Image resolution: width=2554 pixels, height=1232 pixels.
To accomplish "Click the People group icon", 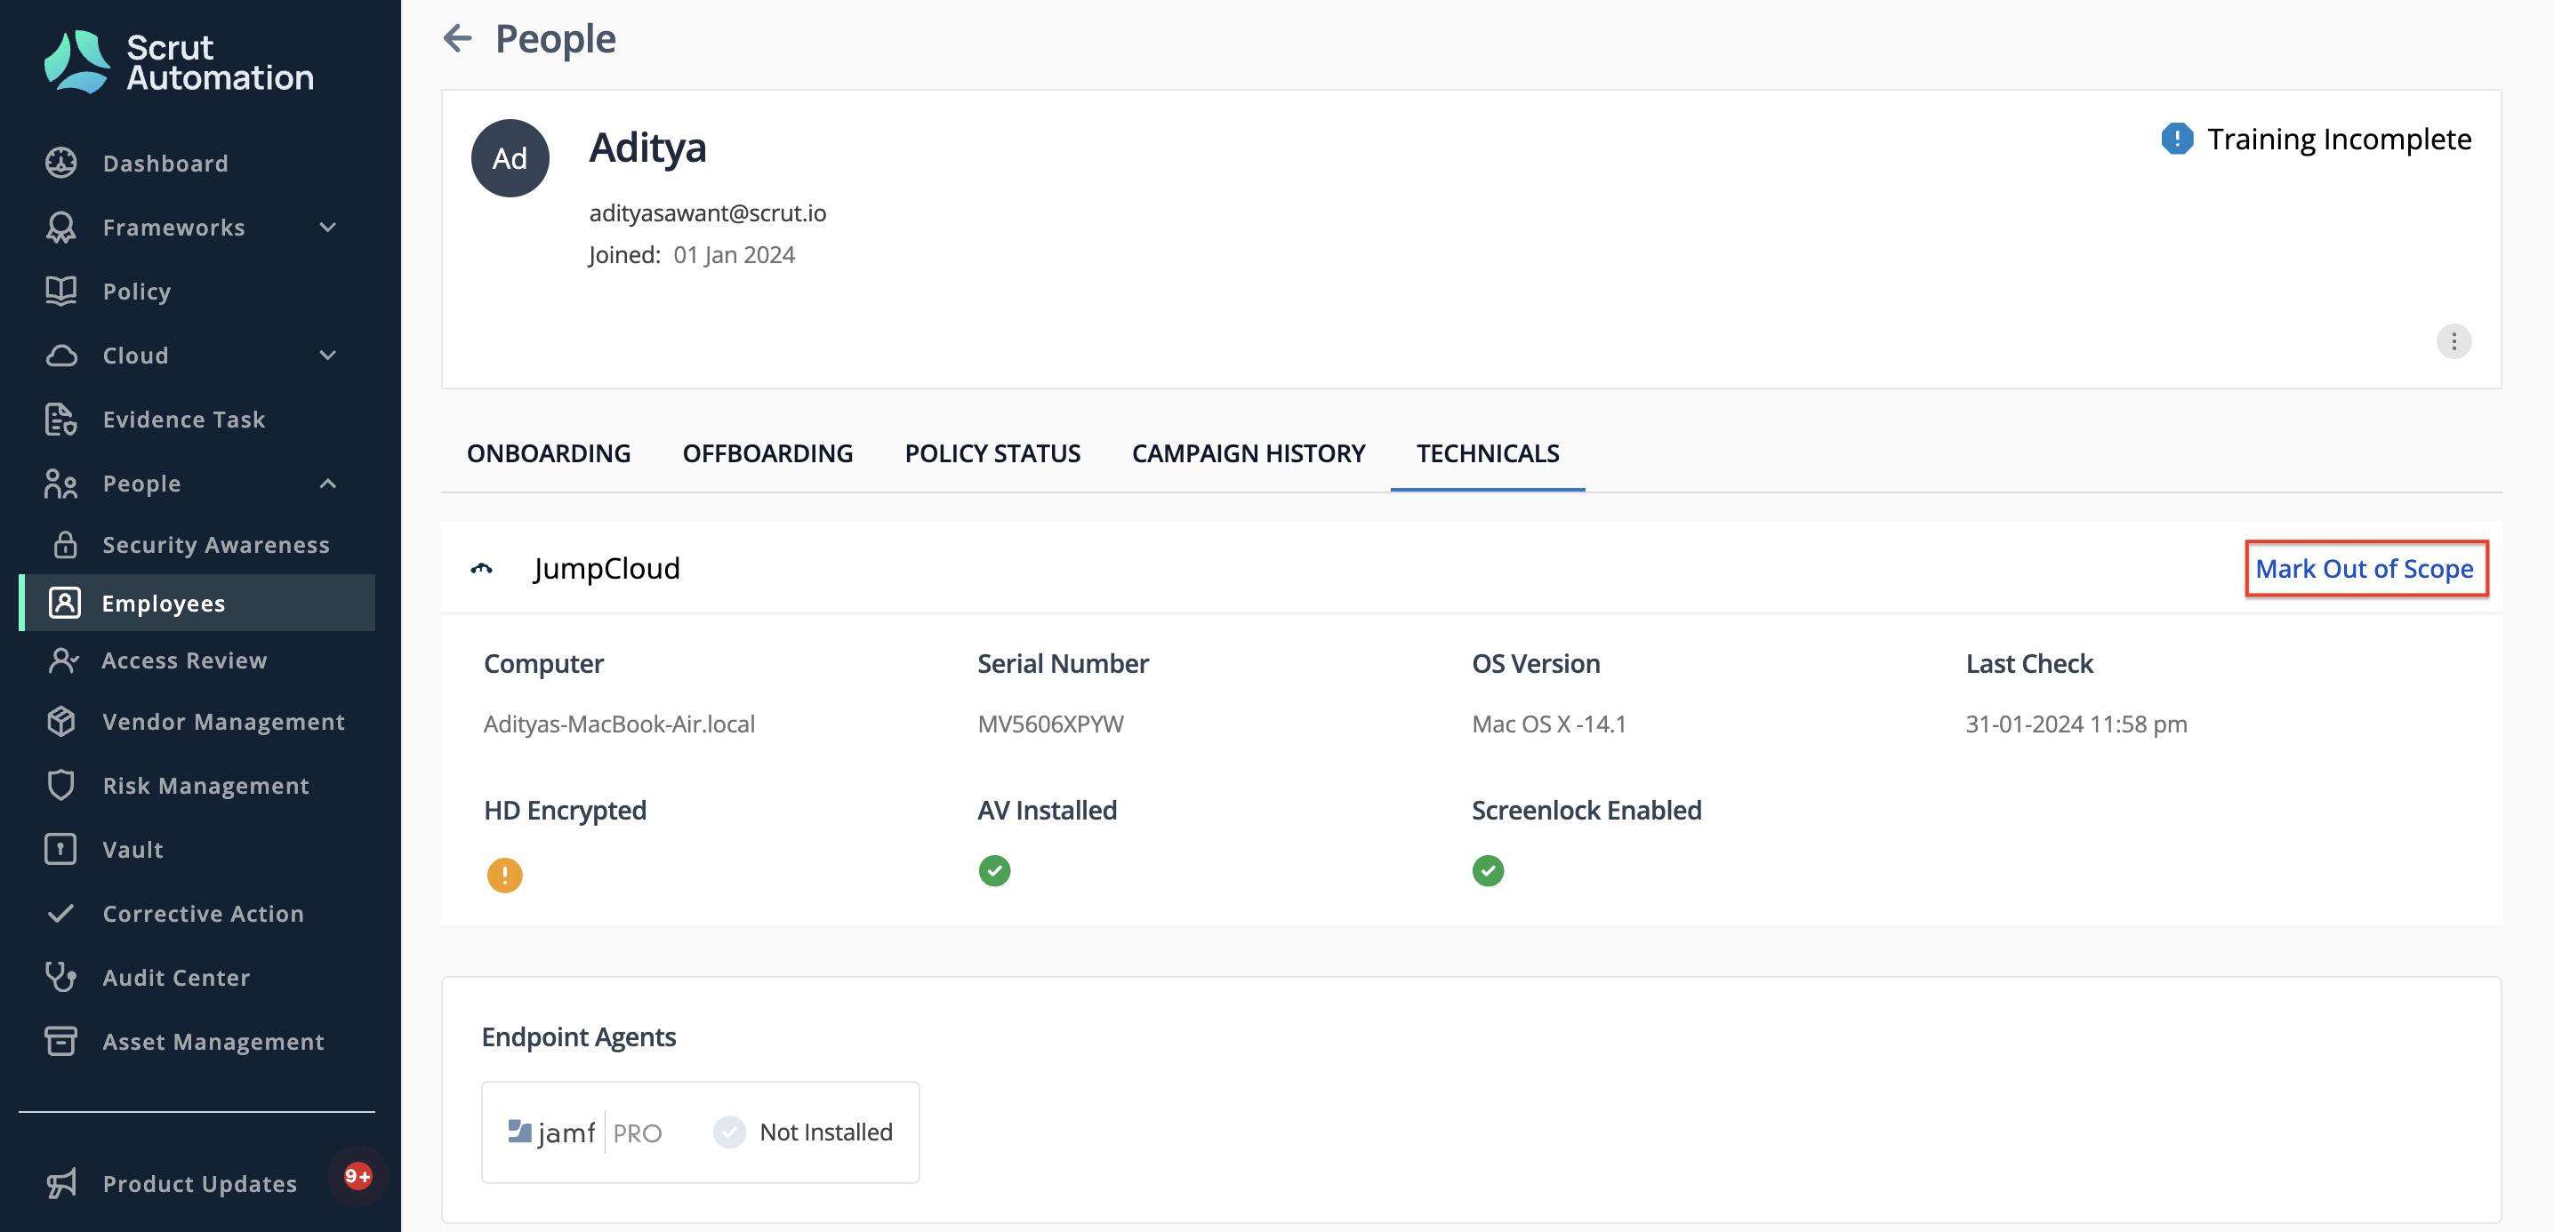I will click(61, 483).
